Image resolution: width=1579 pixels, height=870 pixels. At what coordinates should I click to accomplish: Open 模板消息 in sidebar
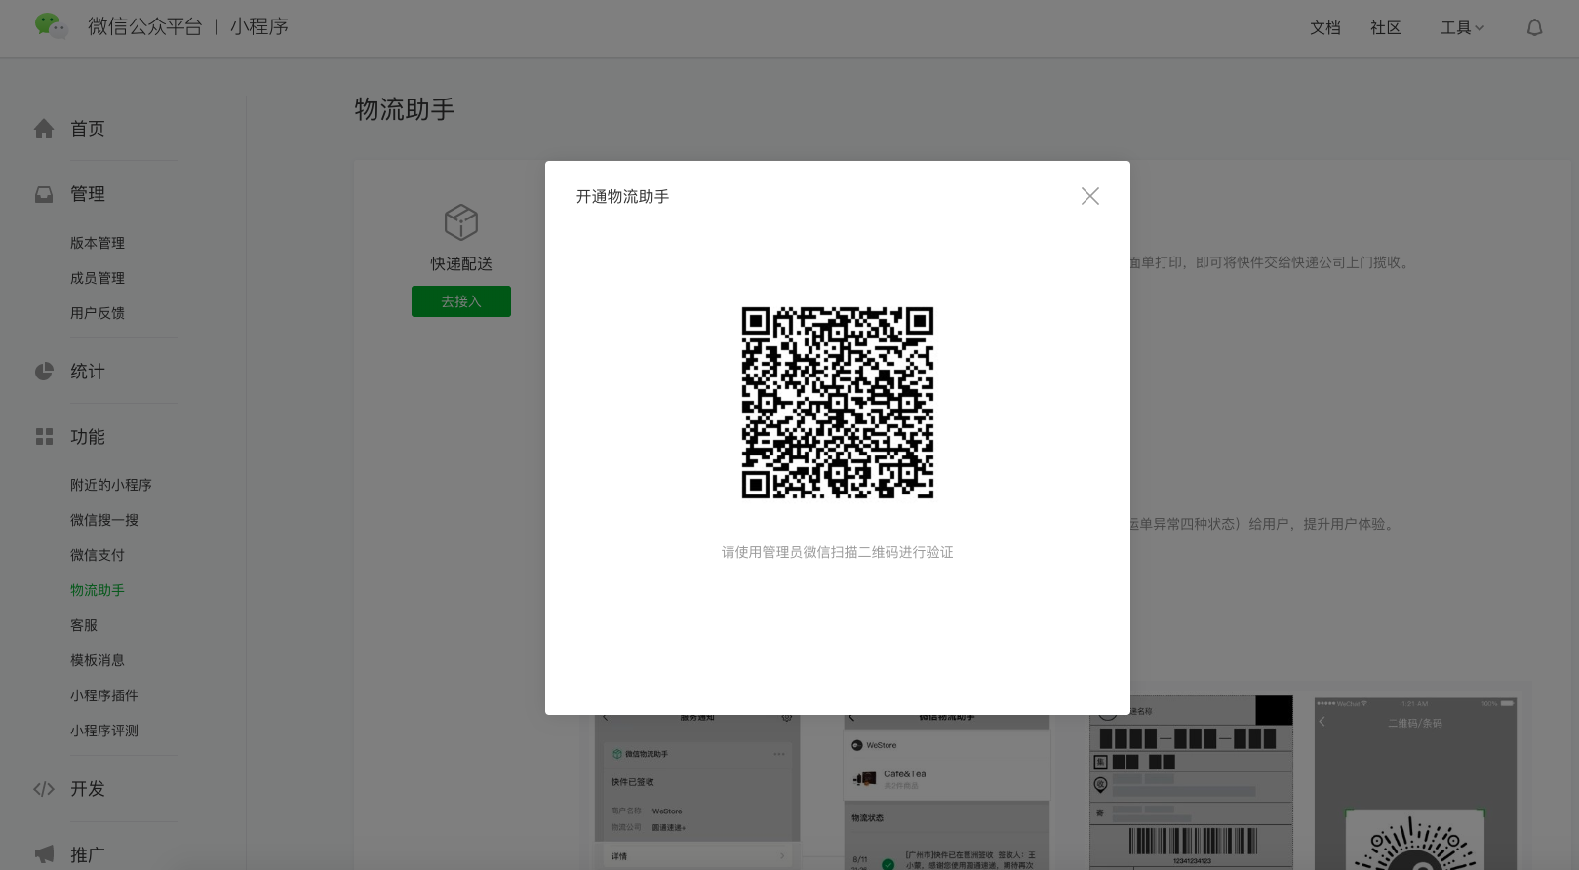[x=98, y=660]
